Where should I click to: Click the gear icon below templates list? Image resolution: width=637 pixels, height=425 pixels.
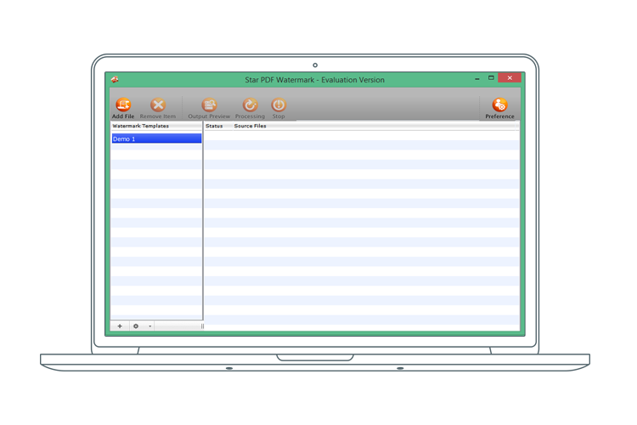click(x=136, y=326)
